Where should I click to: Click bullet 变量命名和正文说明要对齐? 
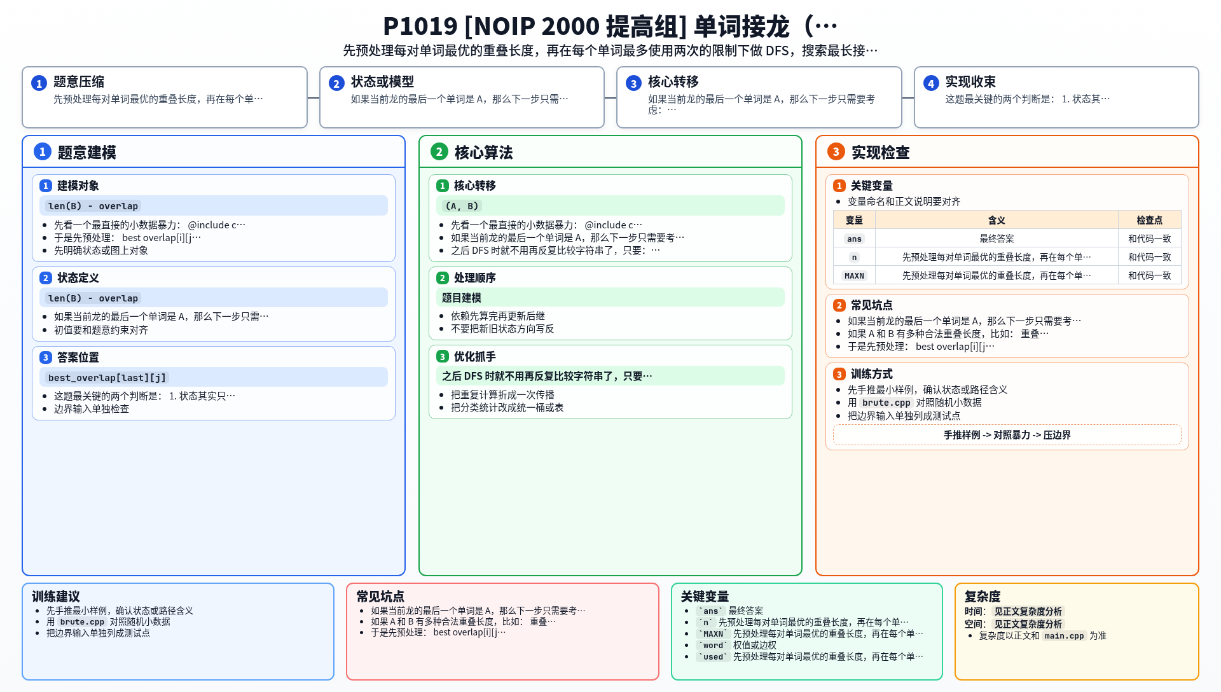[904, 202]
